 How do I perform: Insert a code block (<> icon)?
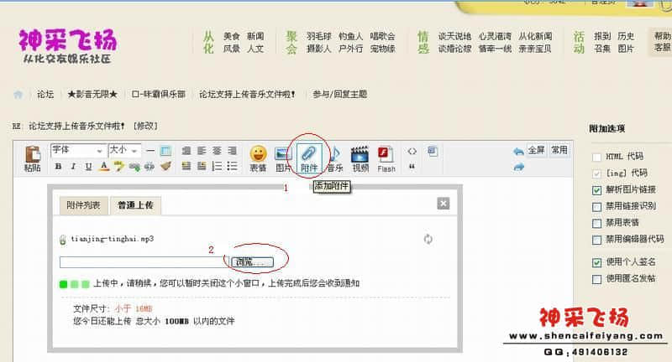(412, 151)
